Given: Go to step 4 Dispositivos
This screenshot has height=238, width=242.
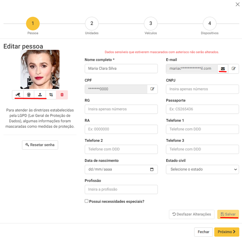Looking at the screenshot, I should [x=209, y=23].
